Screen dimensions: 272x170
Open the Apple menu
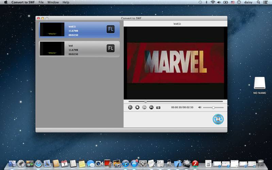point(6,2)
